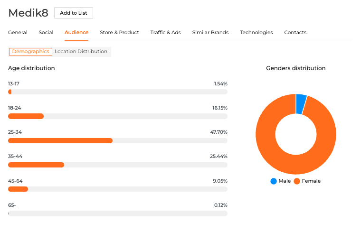This screenshot has width=361, height=232.
Task: Open the Store & Product tab
Action: pyautogui.click(x=119, y=33)
